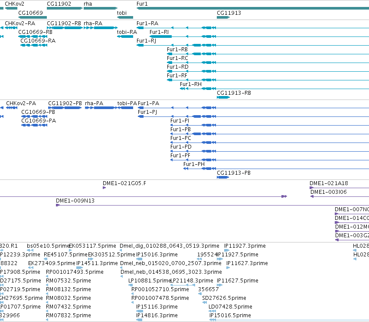Click the CG11902-PB protein label
The width and height of the screenshot is (369, 322).
tap(65, 103)
